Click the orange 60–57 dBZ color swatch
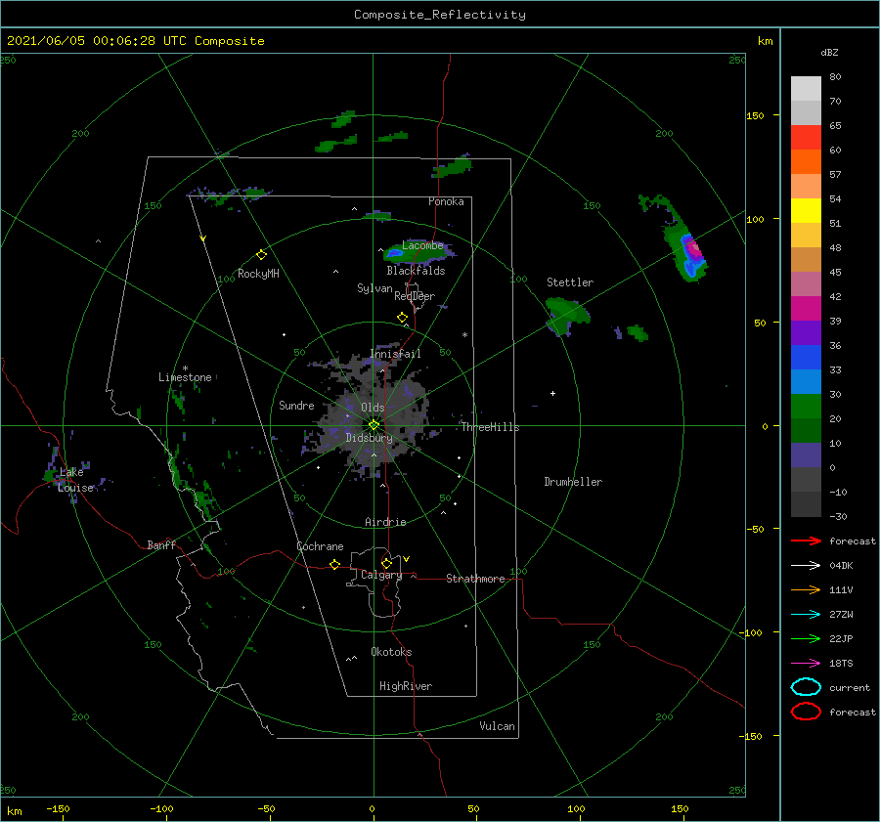 tap(806, 162)
